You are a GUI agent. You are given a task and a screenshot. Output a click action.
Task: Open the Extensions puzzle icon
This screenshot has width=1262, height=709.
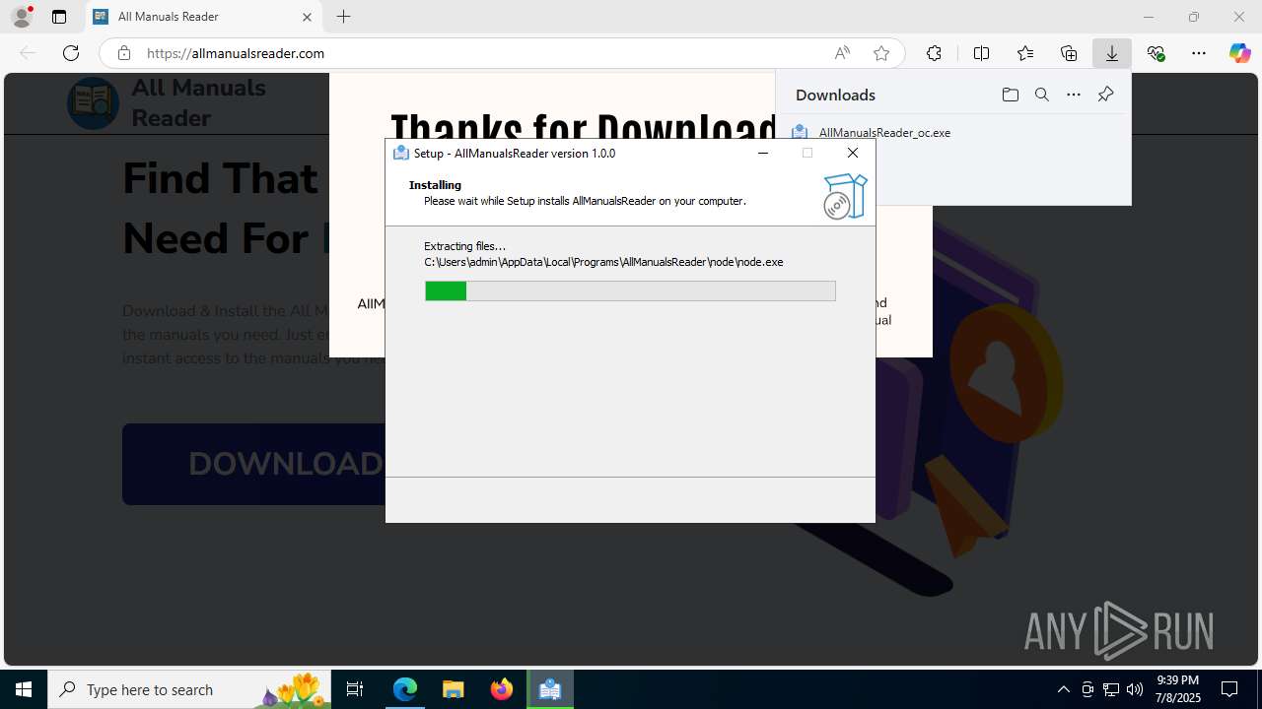point(934,53)
